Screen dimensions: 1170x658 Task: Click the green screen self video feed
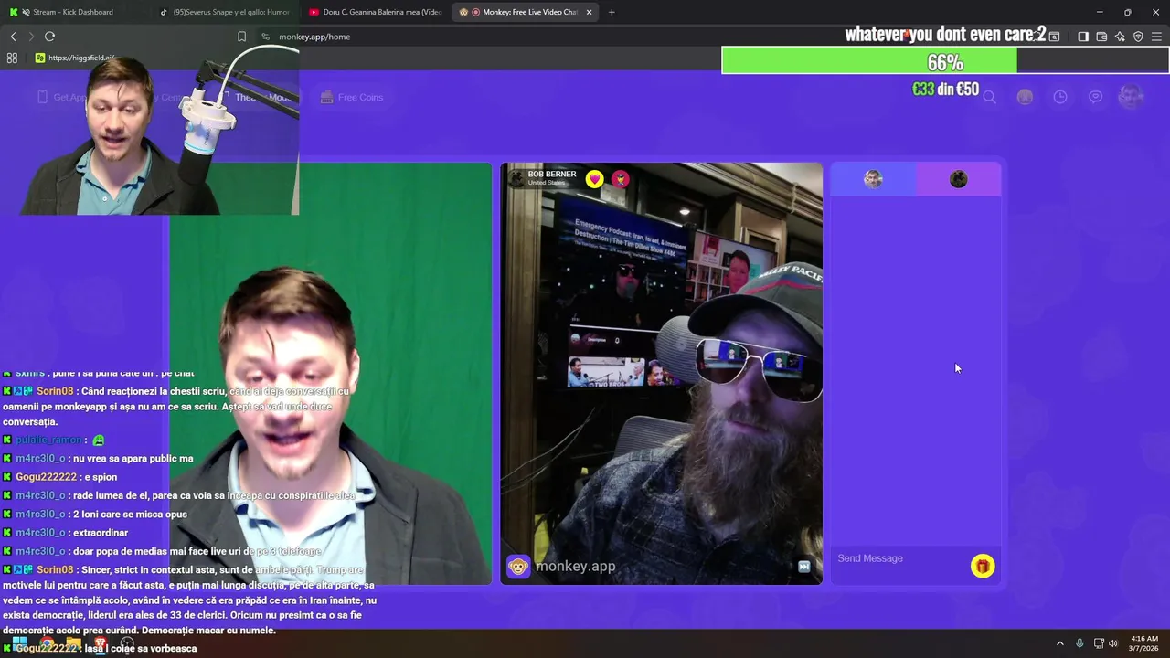(x=330, y=373)
